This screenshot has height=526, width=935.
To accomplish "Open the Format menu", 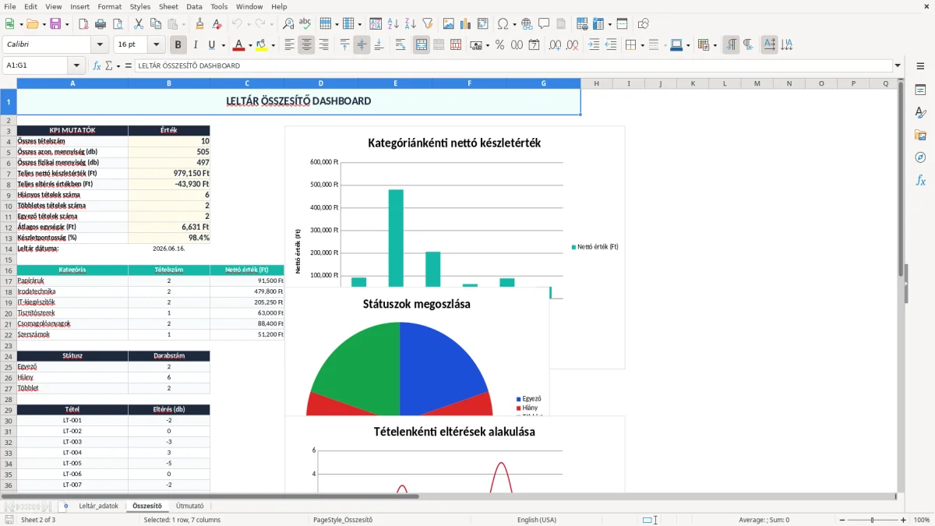I will 109,6.
